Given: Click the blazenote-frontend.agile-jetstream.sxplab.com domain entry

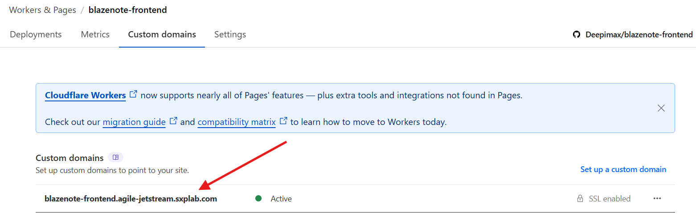Looking at the screenshot, I should click(x=131, y=199).
